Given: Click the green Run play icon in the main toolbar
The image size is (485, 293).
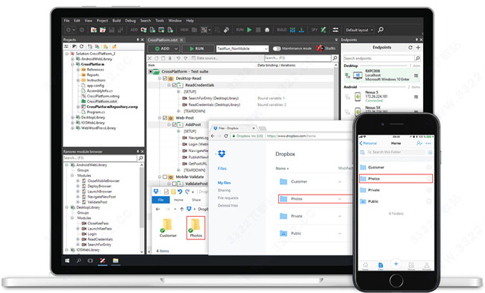Looking at the screenshot, I should click(249, 30).
